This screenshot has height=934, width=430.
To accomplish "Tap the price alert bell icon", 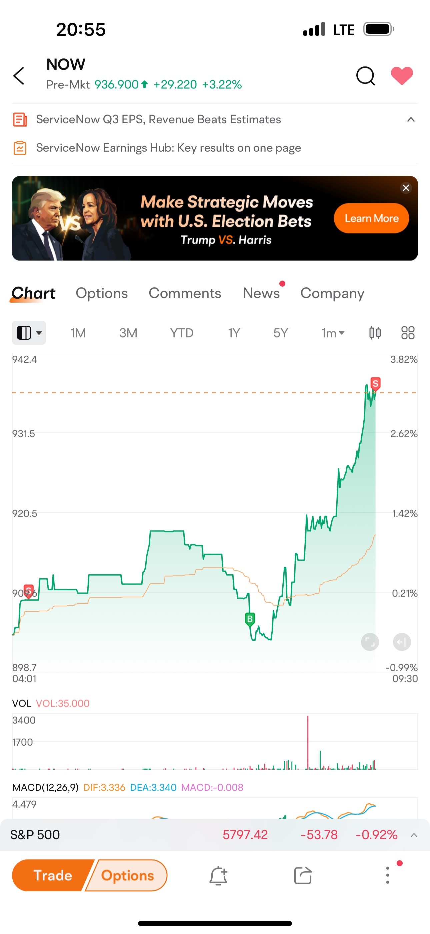I will [x=218, y=876].
